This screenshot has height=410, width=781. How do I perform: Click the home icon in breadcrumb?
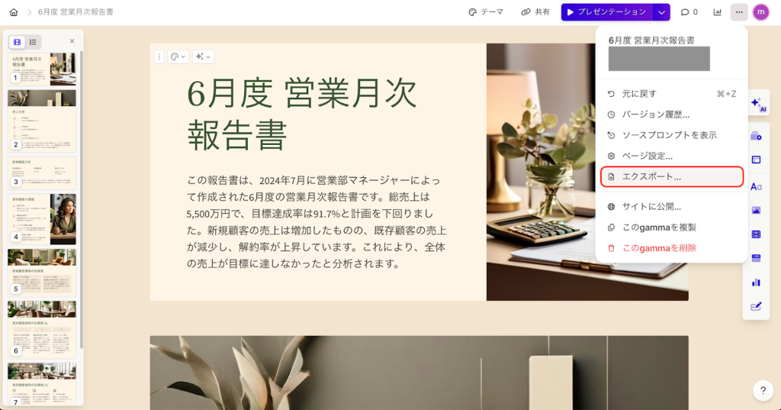coord(14,12)
